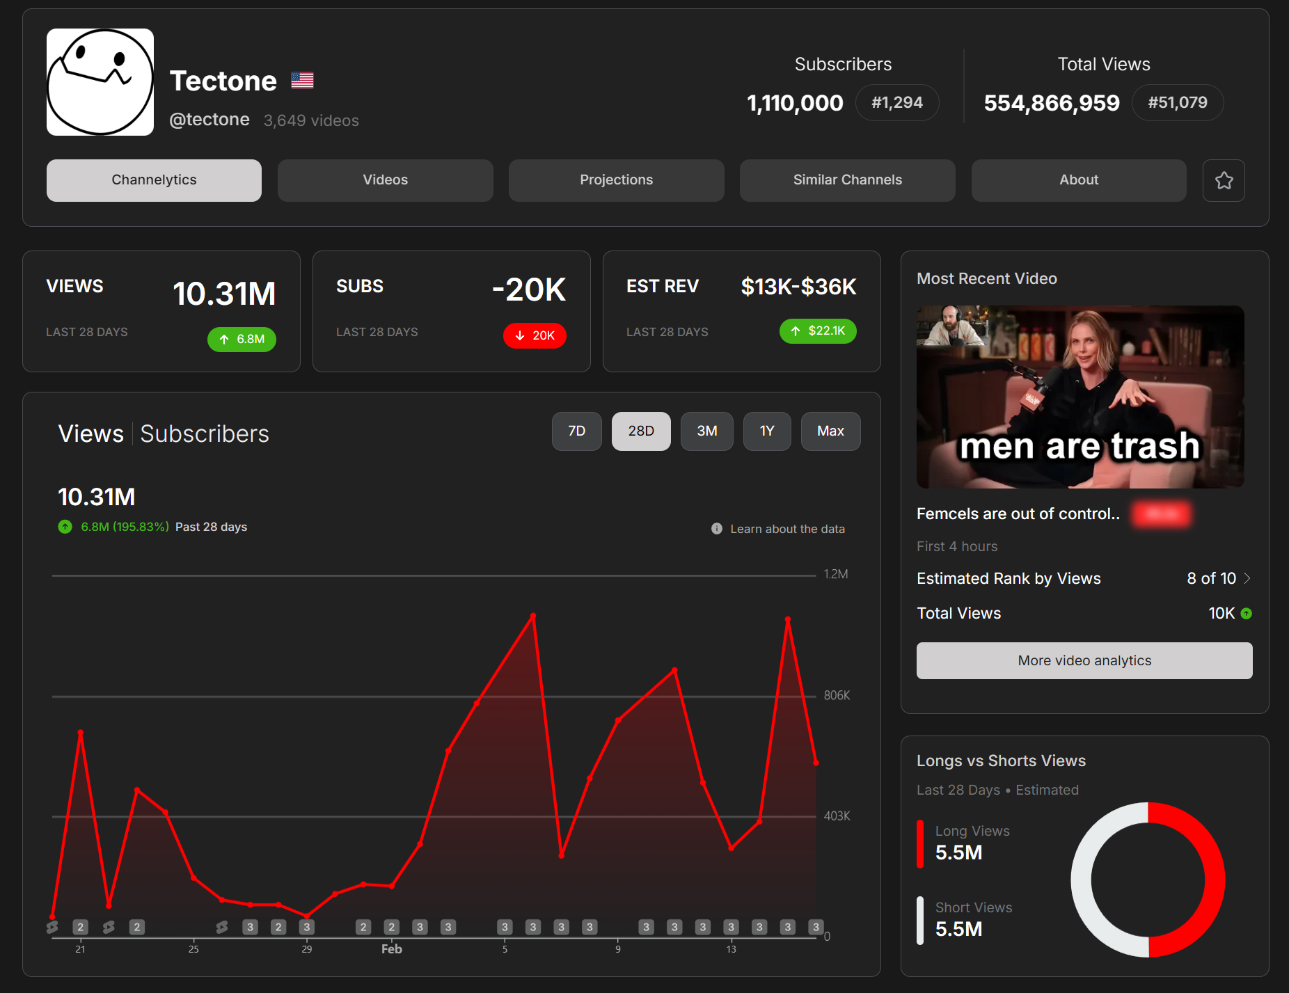Click the green 6.8M views change pill
The image size is (1289, 993).
(242, 340)
